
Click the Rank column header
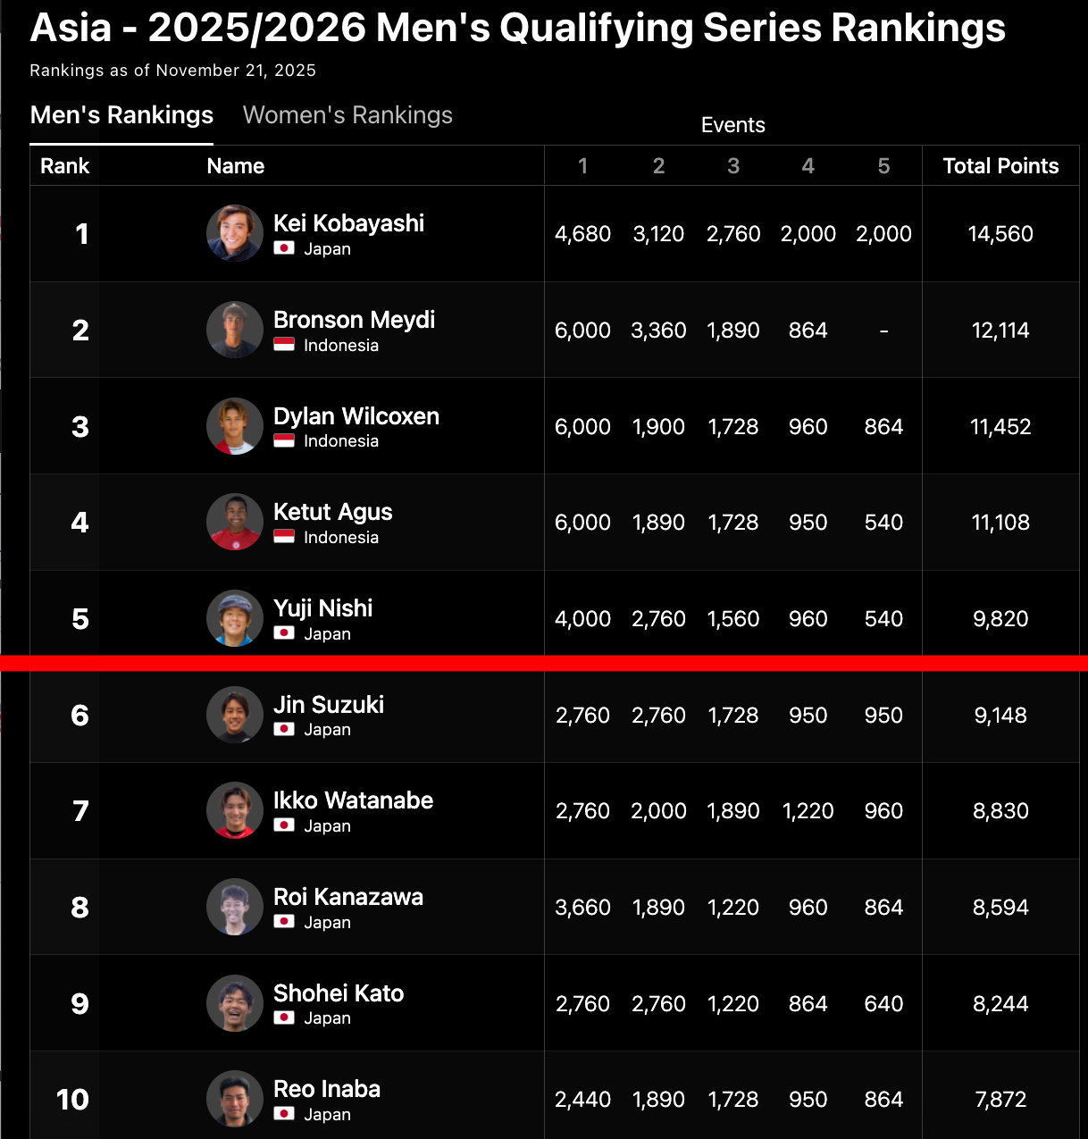click(x=65, y=166)
